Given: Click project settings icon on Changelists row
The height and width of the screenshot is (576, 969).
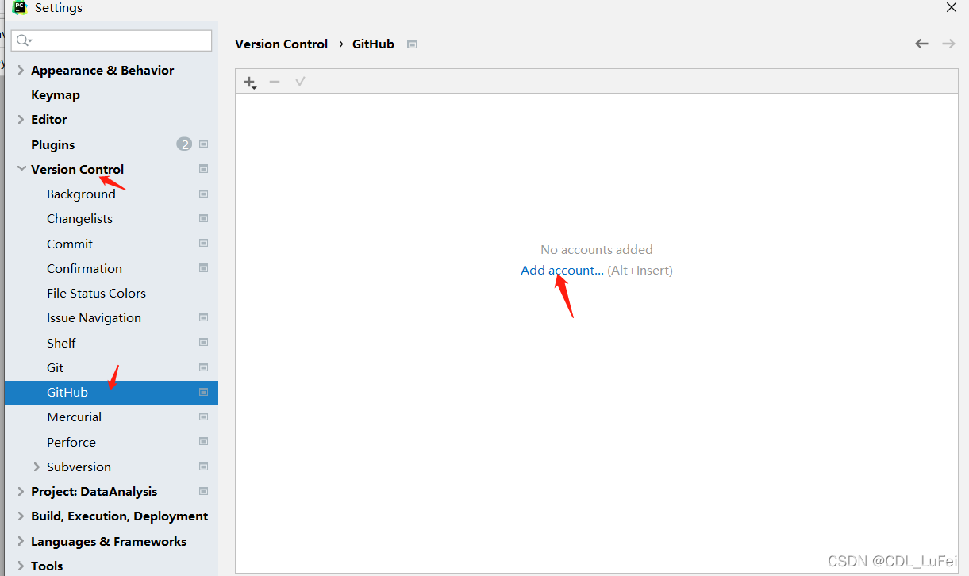Looking at the screenshot, I should pyautogui.click(x=203, y=218).
